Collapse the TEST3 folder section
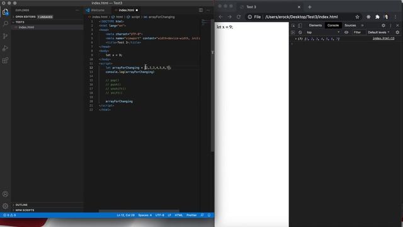 (20, 22)
